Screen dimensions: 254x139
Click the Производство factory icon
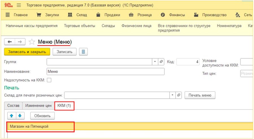(x=196, y=15)
